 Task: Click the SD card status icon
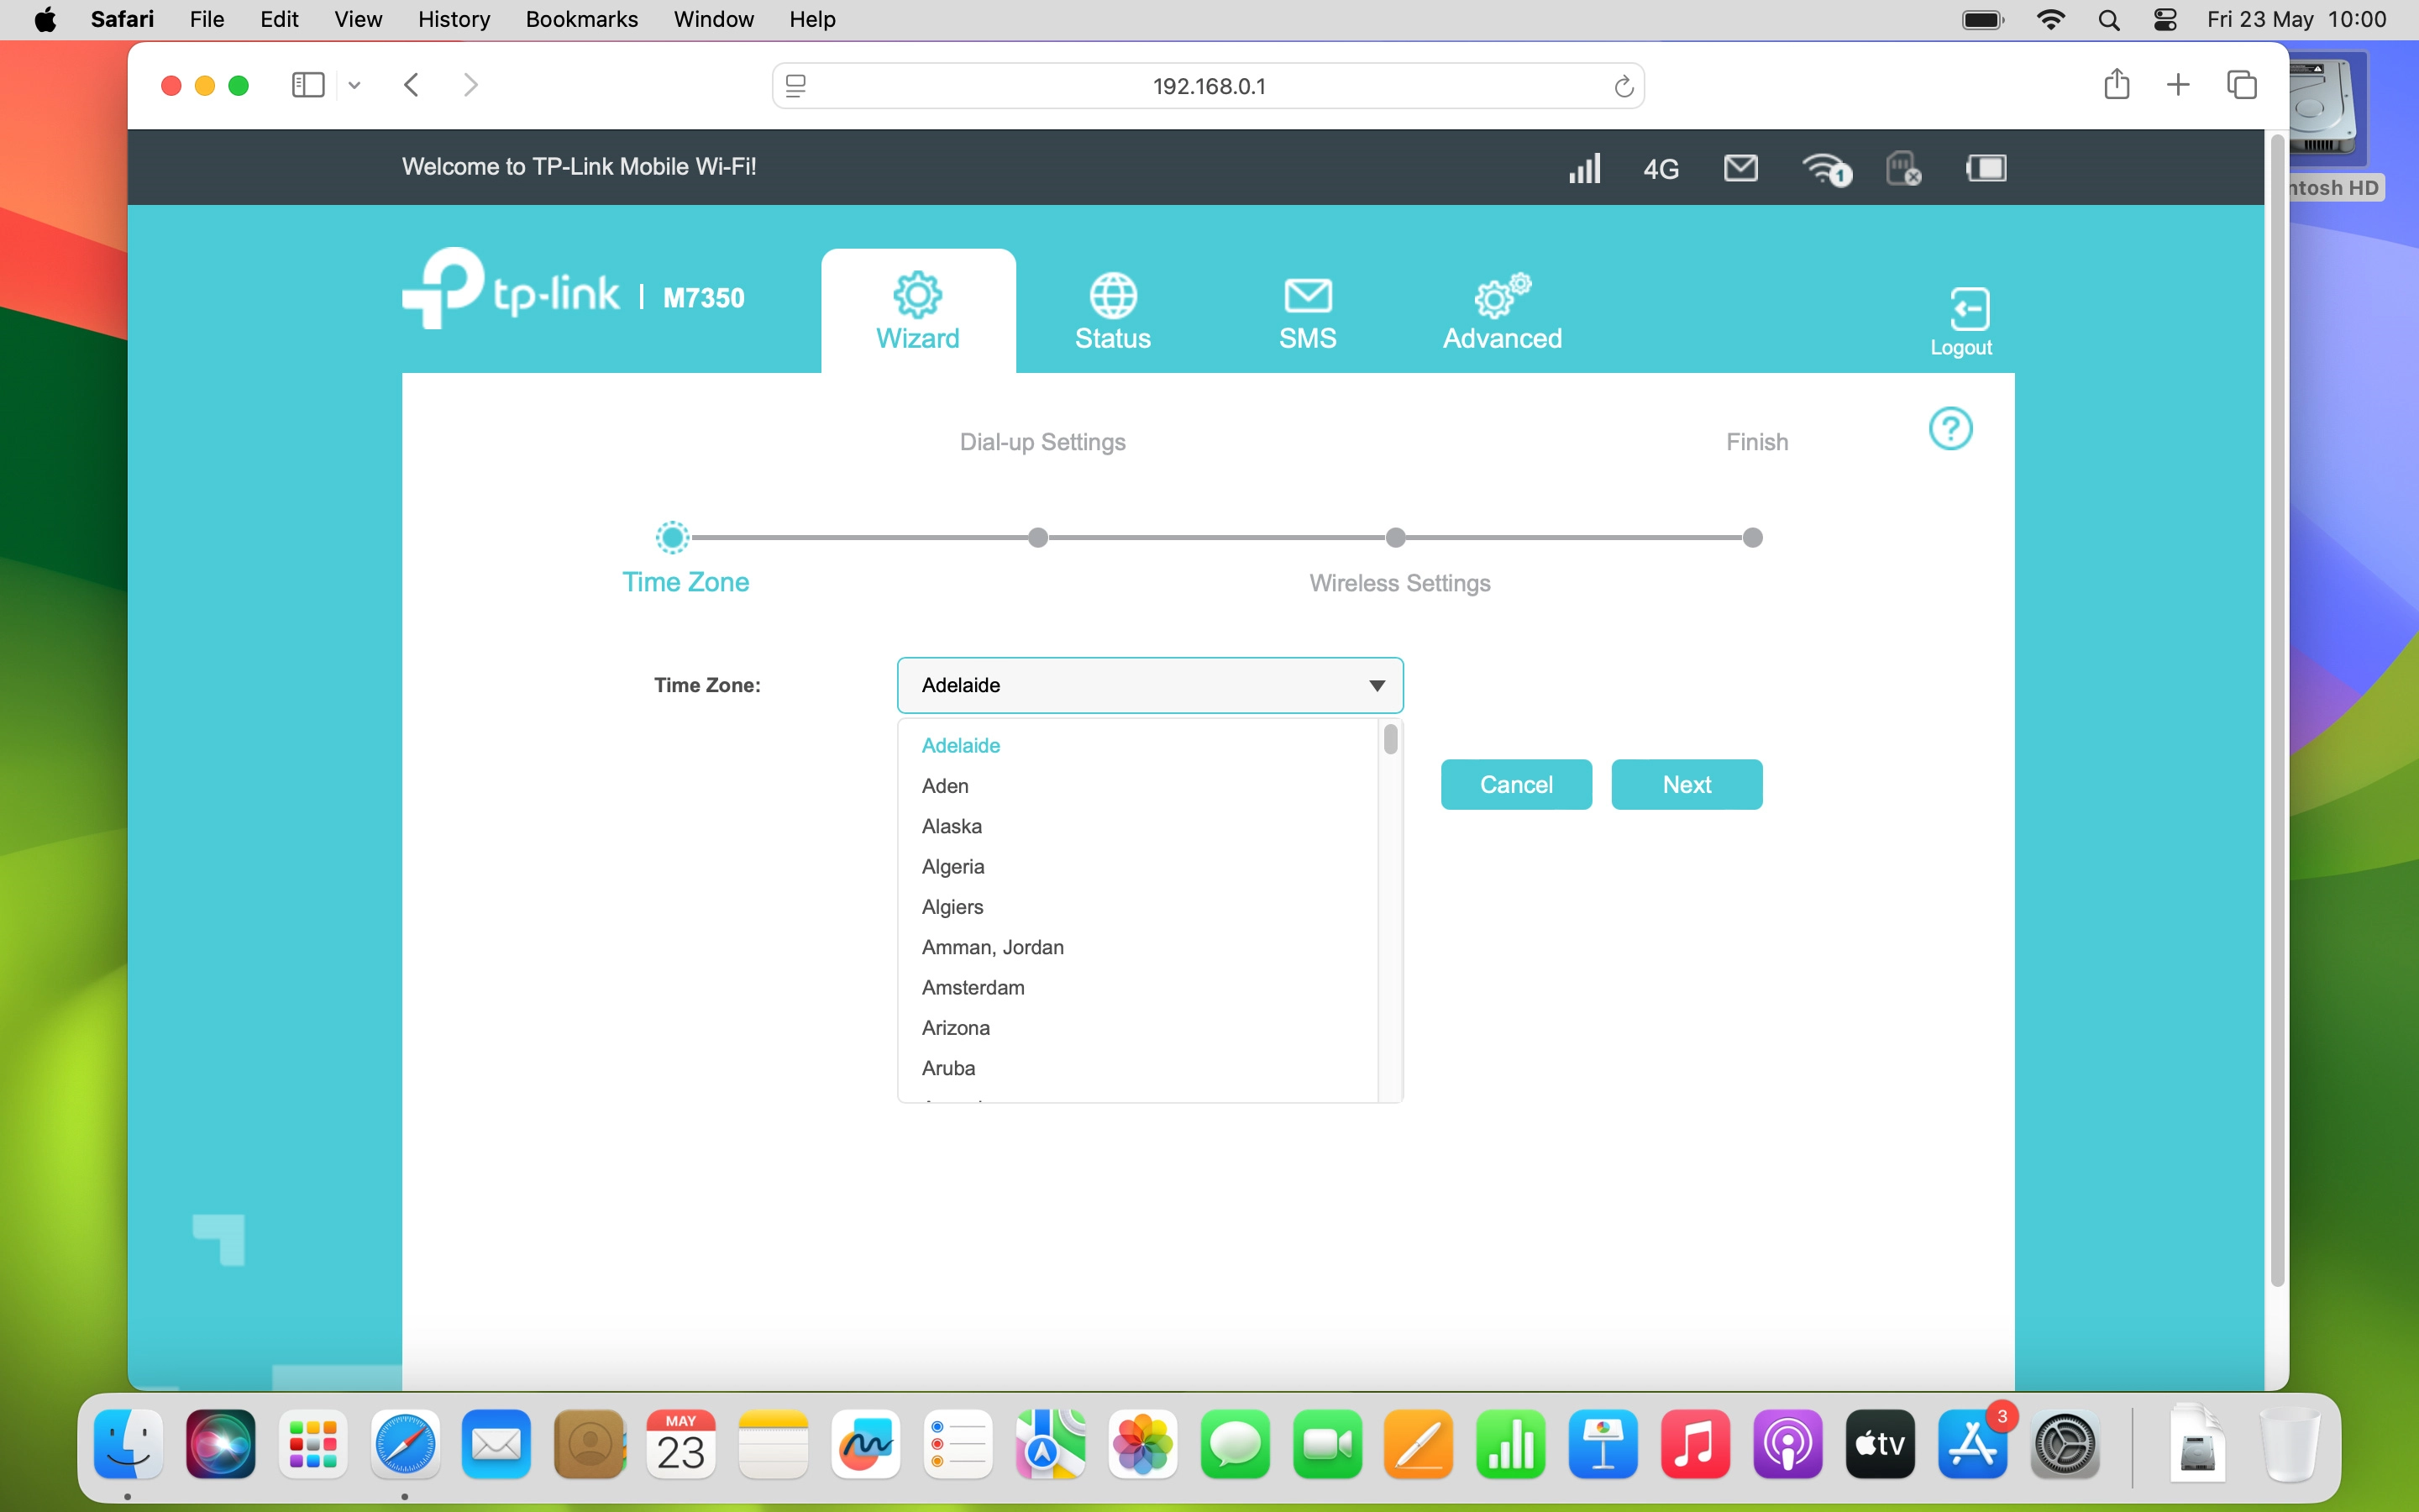(x=1902, y=168)
